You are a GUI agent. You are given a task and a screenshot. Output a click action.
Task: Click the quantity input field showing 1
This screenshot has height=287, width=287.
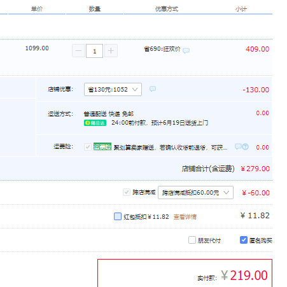click(94, 51)
